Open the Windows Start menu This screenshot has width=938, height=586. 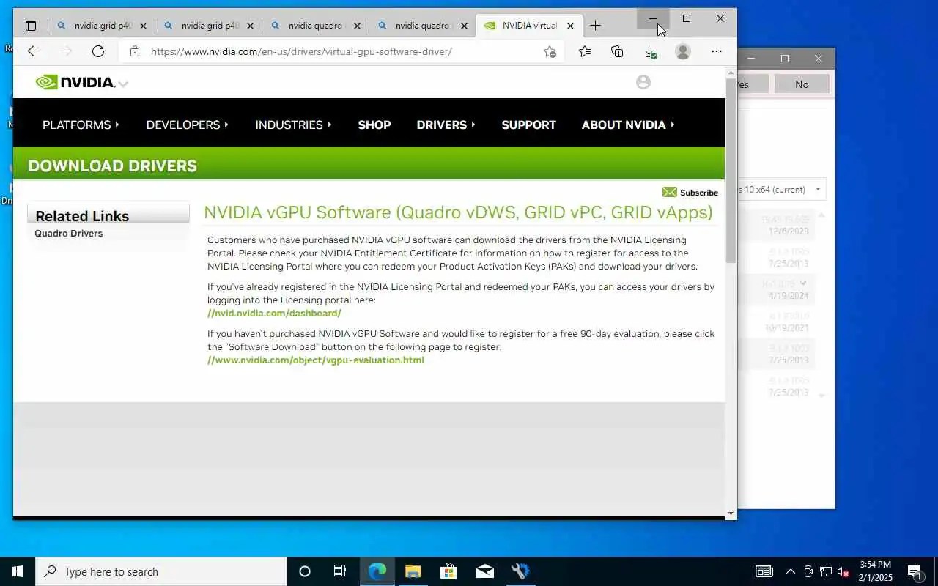point(18,571)
